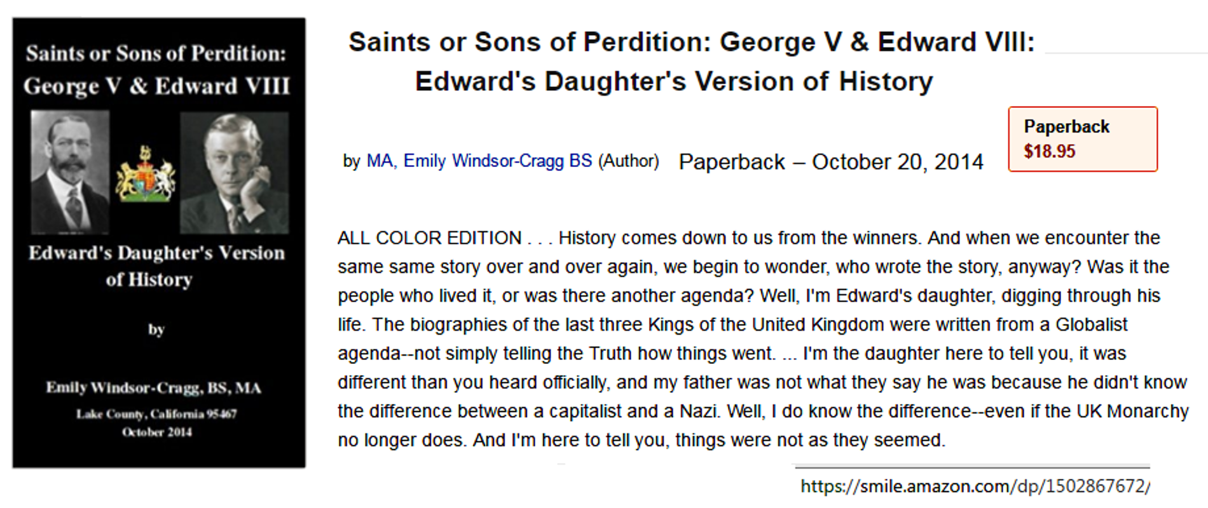Click Lake County, California 95467 on cover
This screenshot has height=508, width=1208.
click(x=156, y=414)
